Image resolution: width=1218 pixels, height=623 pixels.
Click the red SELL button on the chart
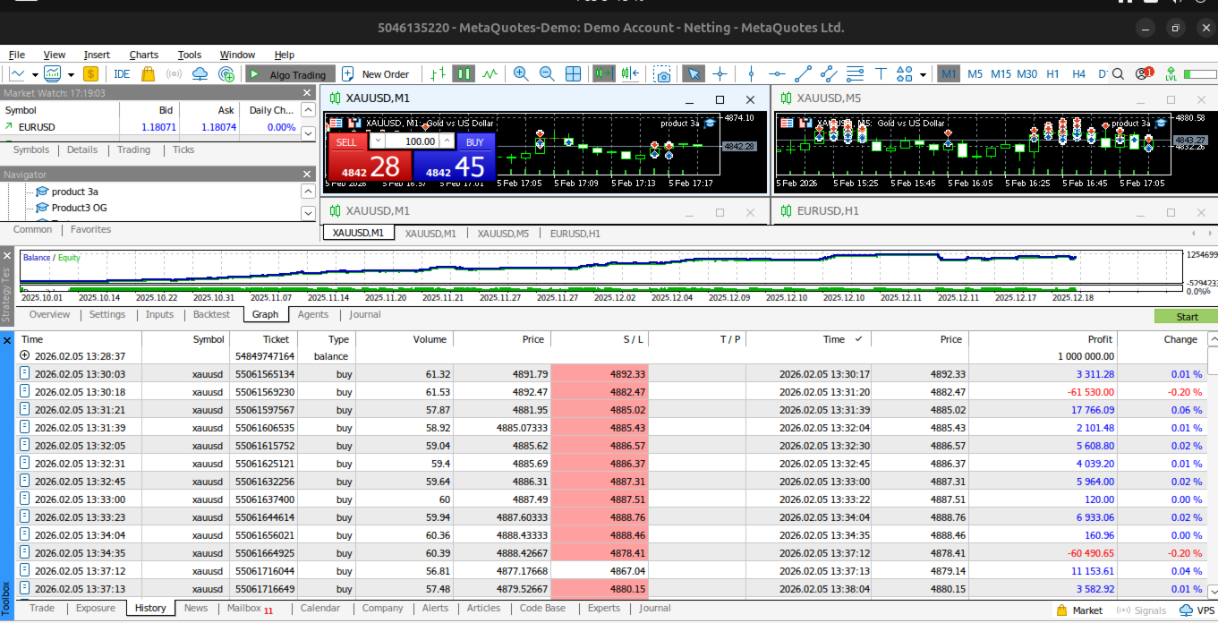click(x=346, y=141)
